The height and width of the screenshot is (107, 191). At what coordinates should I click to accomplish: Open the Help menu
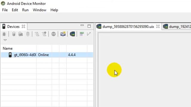coord(54,10)
